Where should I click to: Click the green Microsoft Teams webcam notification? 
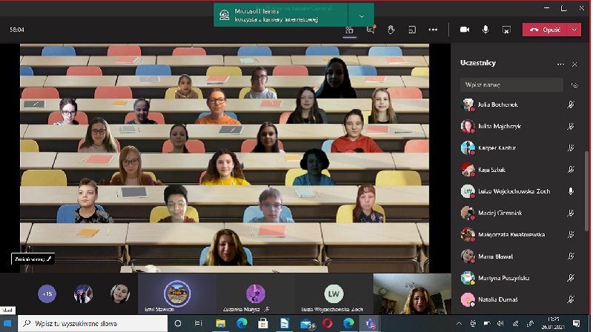tap(281, 15)
